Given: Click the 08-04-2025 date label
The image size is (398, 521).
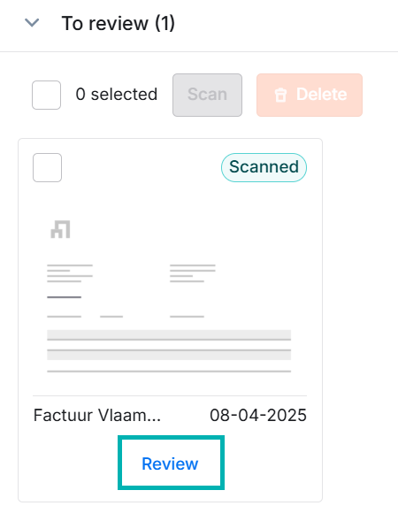Looking at the screenshot, I should tap(258, 416).
